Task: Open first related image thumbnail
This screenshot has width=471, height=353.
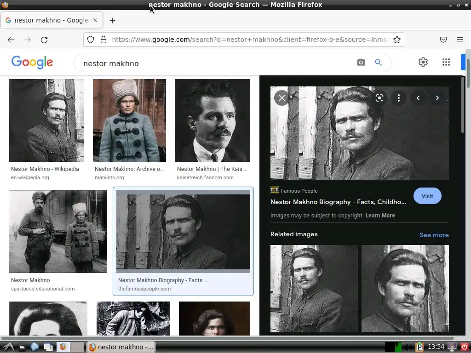Action: click(314, 289)
